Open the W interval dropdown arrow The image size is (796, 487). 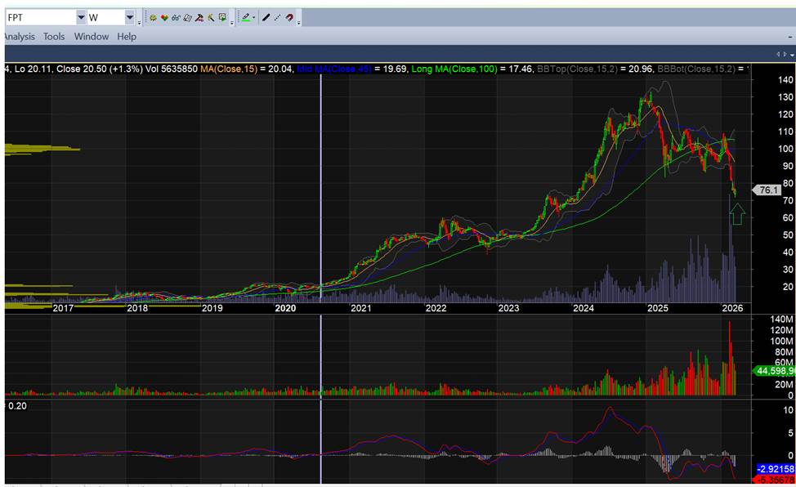[x=130, y=18]
